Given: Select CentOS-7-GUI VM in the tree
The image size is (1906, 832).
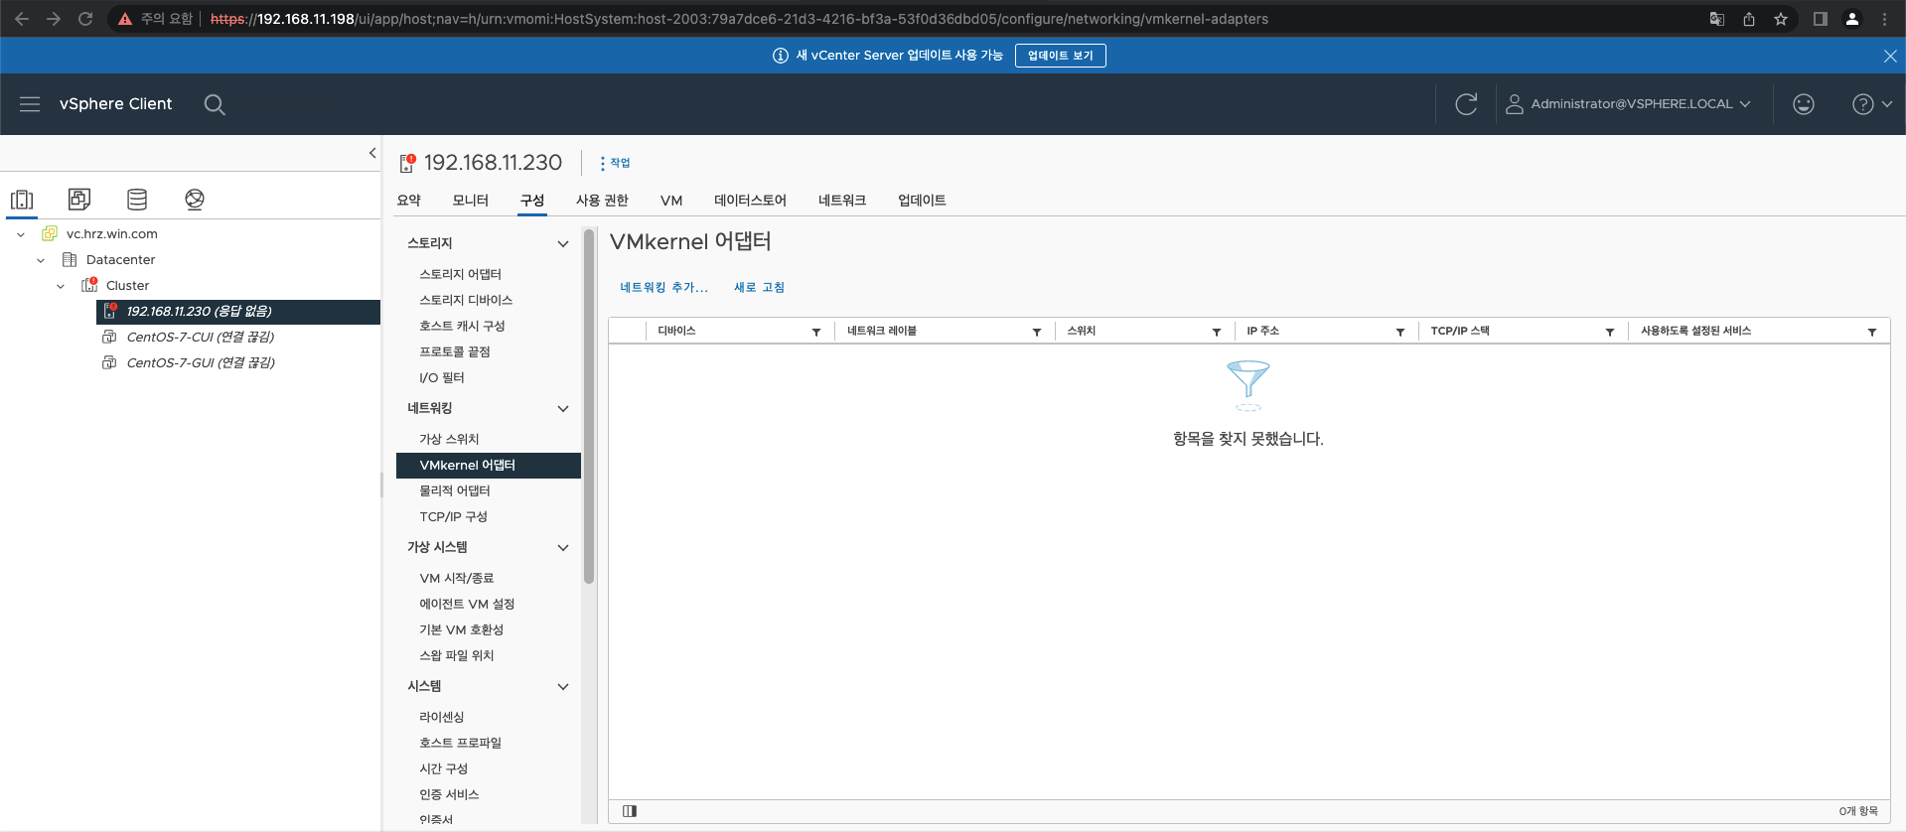Looking at the screenshot, I should [200, 363].
